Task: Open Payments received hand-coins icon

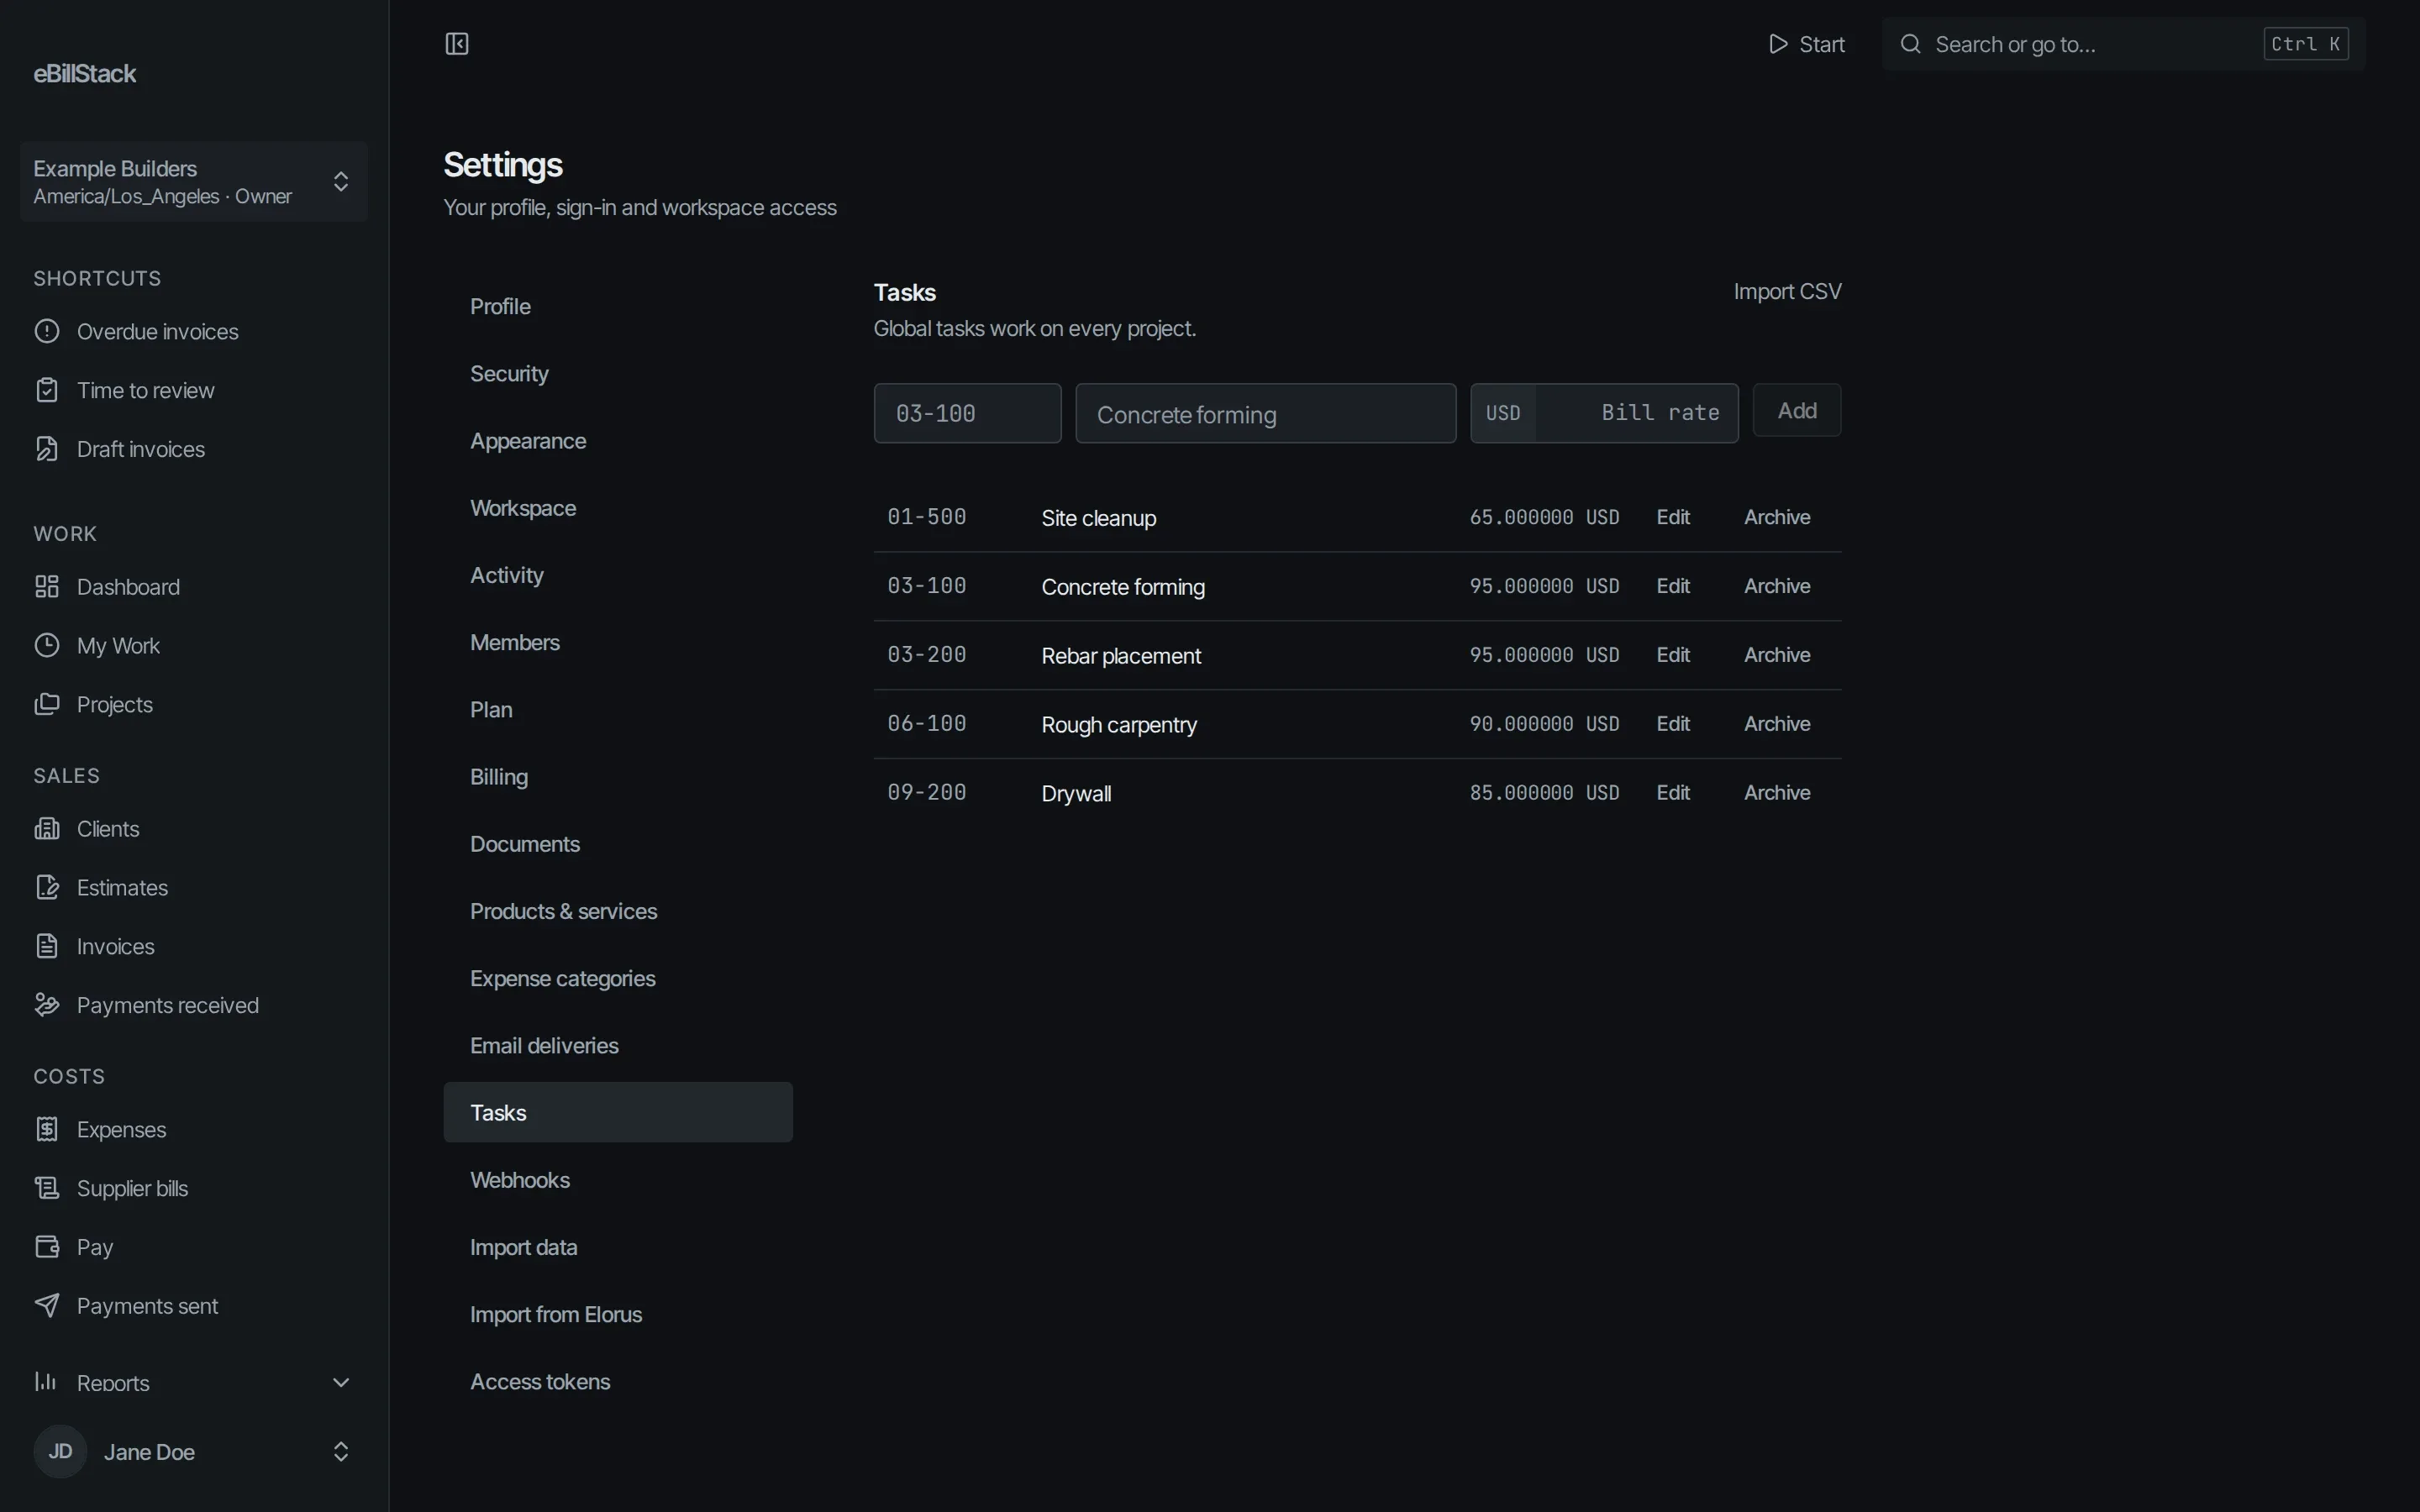Action: [x=47, y=1005]
